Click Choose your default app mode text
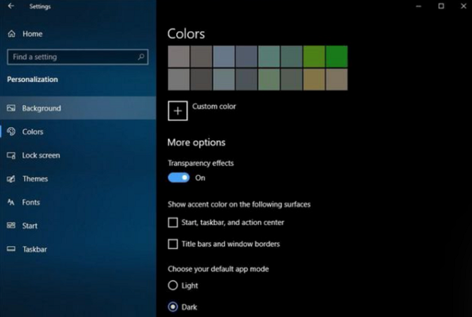472x317 pixels. (218, 269)
